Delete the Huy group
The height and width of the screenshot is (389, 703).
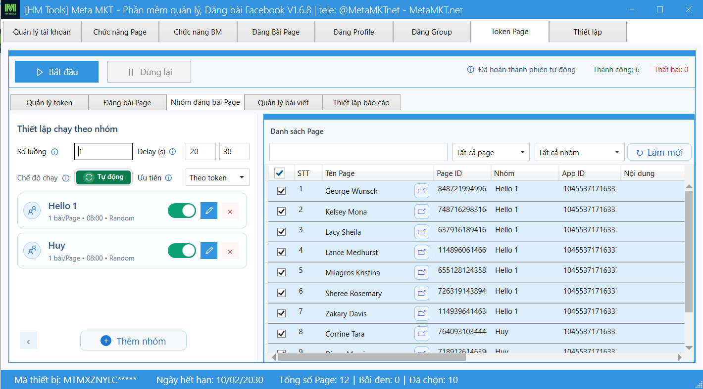click(230, 251)
